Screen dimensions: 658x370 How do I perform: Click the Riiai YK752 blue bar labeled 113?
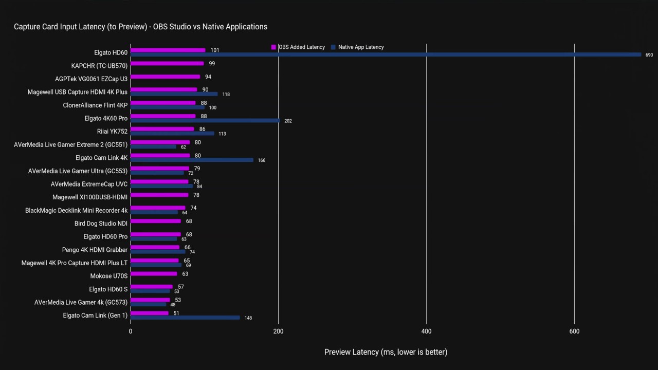coord(172,133)
